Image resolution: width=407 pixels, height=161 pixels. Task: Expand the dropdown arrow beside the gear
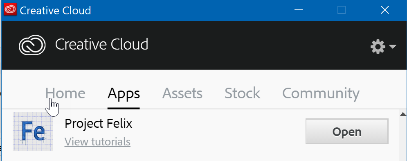coord(392,47)
